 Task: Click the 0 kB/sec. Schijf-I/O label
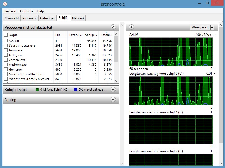(x=54, y=90)
